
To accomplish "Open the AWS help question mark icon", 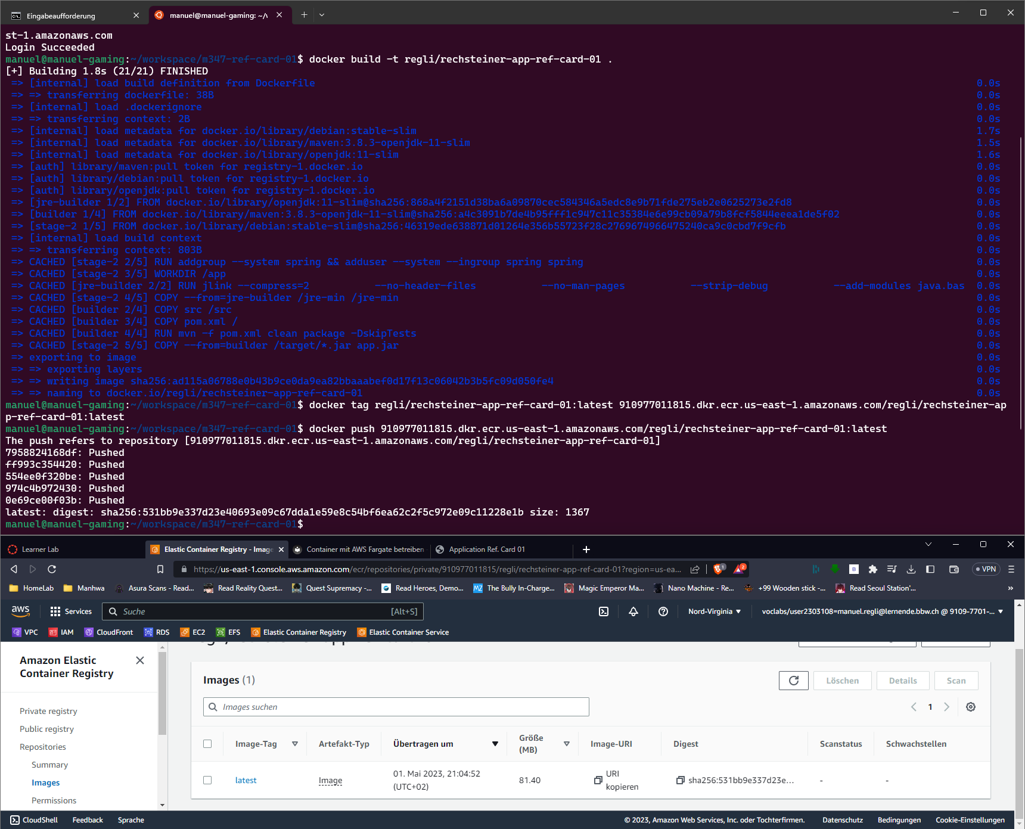I will (x=663, y=611).
